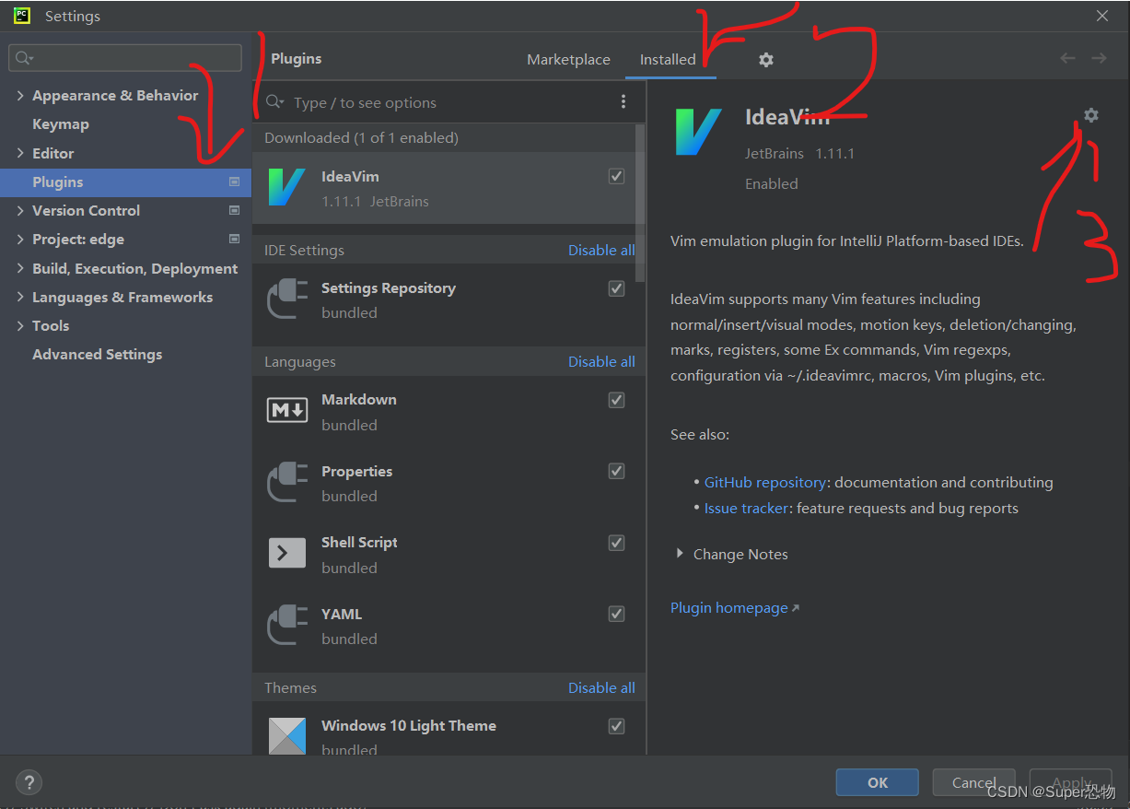Image resolution: width=1130 pixels, height=809 pixels.
Task: Click the Markdown plugin icon
Action: (286, 411)
